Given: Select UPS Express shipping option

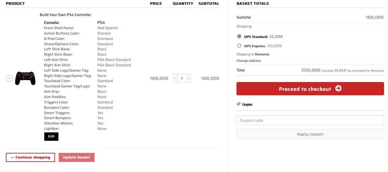Looking at the screenshot, I should pyautogui.click(x=239, y=46).
